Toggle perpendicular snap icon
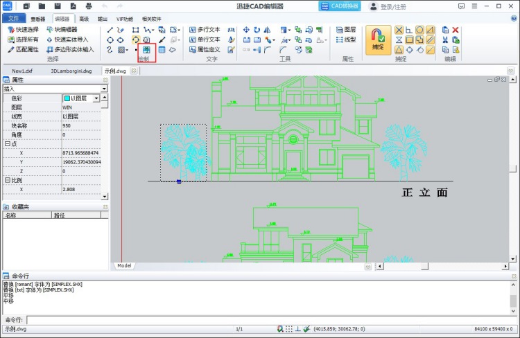This screenshot has width=520, height=338. point(409,30)
